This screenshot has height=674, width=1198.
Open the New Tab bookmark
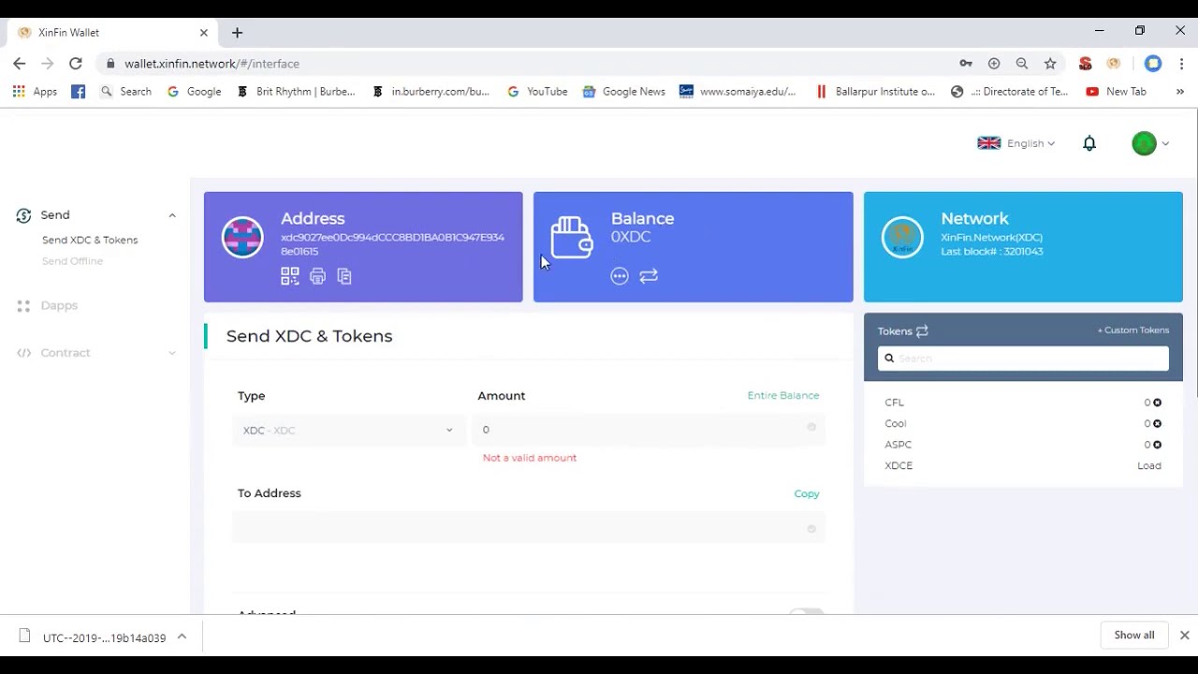(x=1116, y=92)
